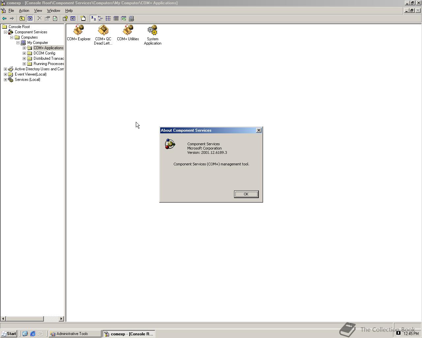Select Event Viewer(Local) in the tree
Image resolution: width=422 pixels, height=338 pixels.
(31, 74)
